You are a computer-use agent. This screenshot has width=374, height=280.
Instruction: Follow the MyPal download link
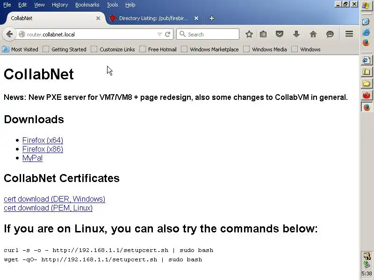point(32,158)
